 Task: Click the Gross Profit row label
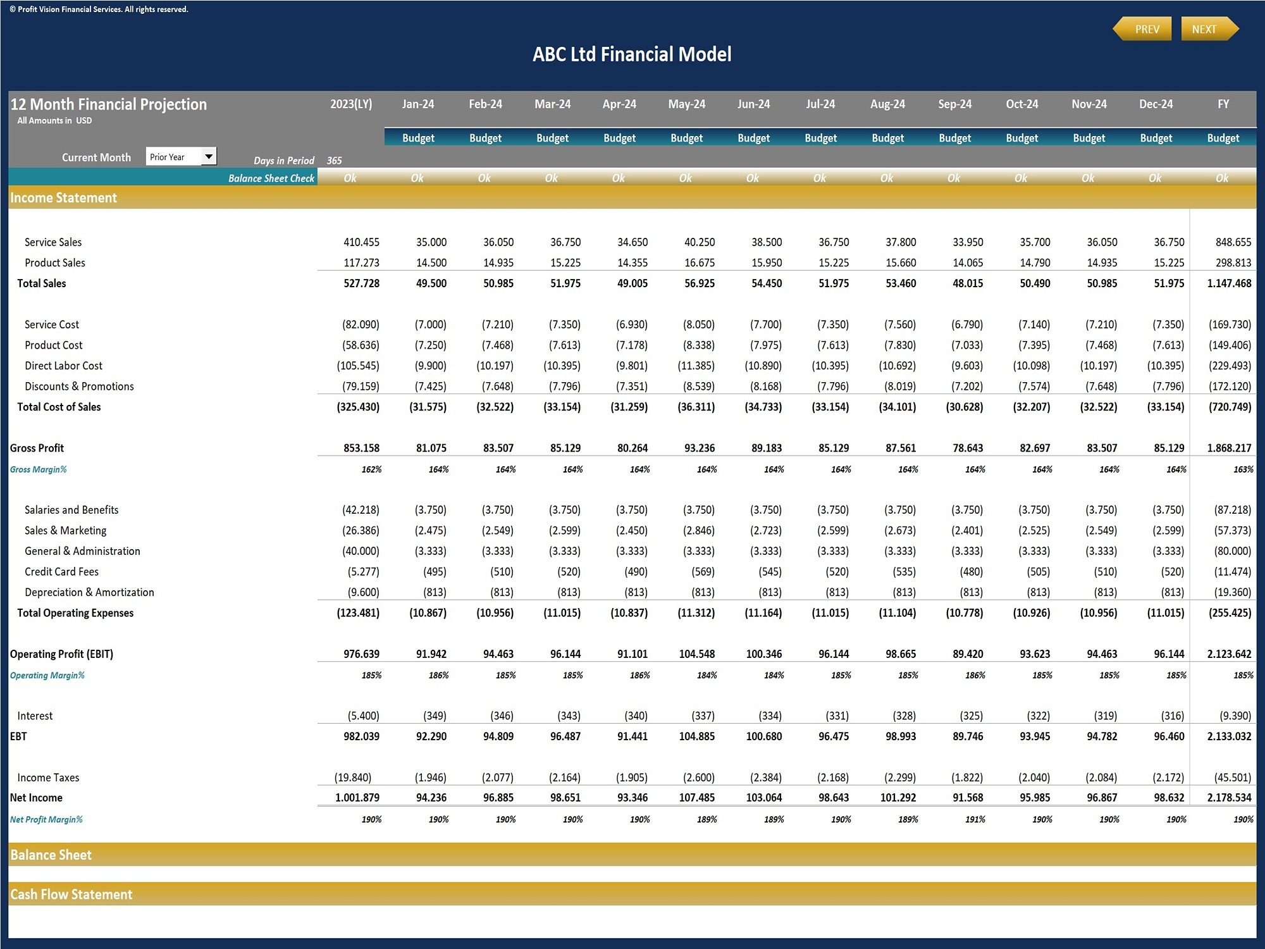37,448
